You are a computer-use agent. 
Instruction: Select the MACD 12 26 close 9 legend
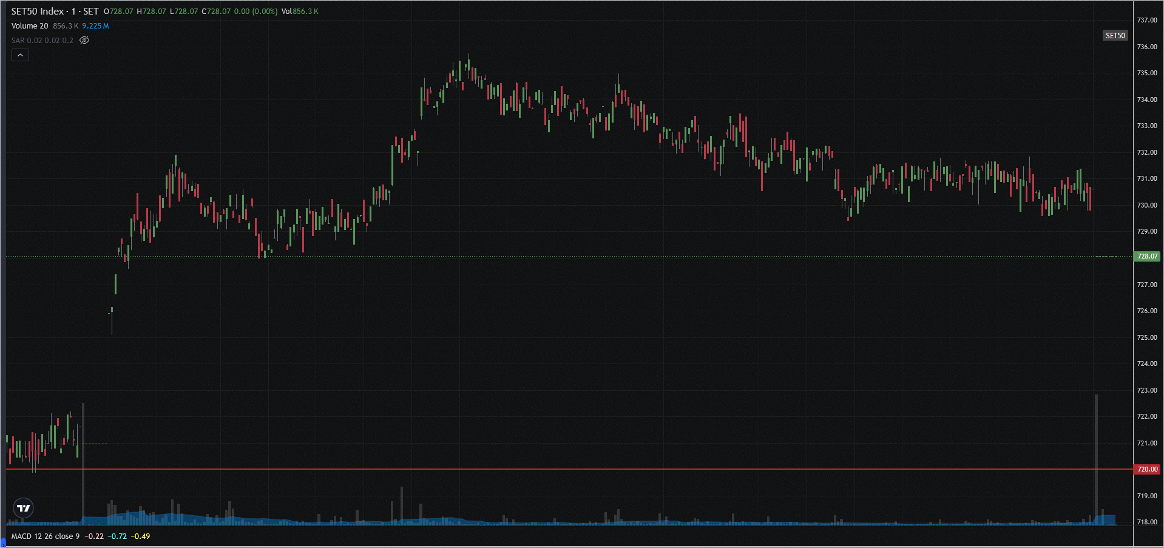pyautogui.click(x=46, y=536)
